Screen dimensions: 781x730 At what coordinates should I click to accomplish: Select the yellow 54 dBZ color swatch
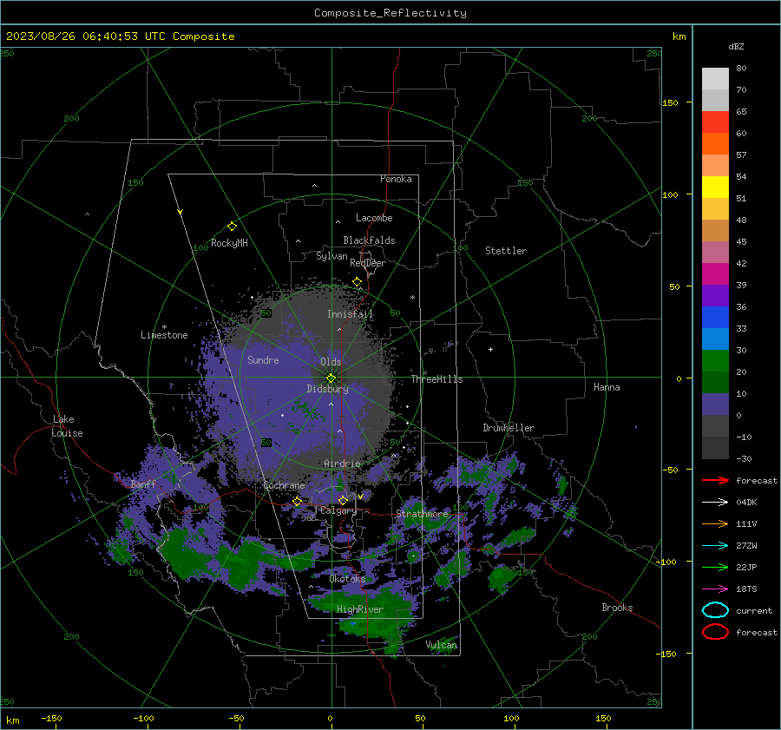coord(715,187)
